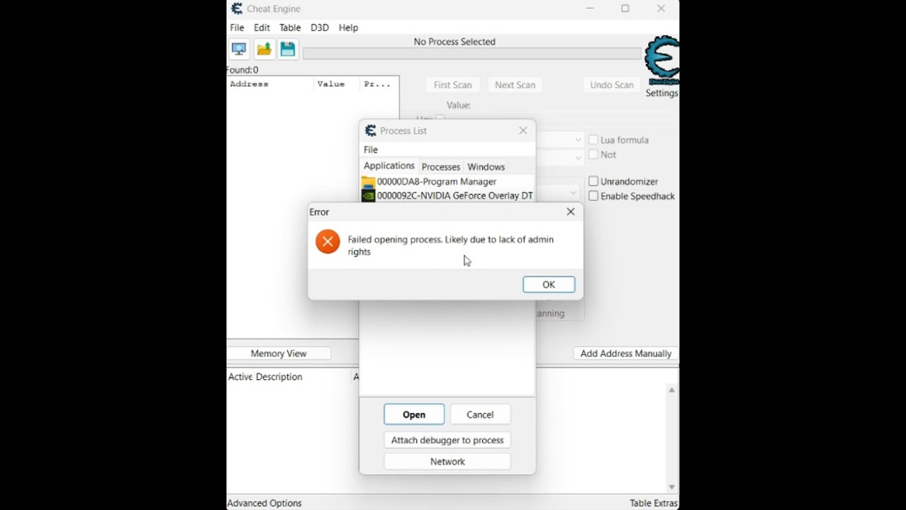Click the Network button
Viewport: 906px width, 510px height.
447,461
